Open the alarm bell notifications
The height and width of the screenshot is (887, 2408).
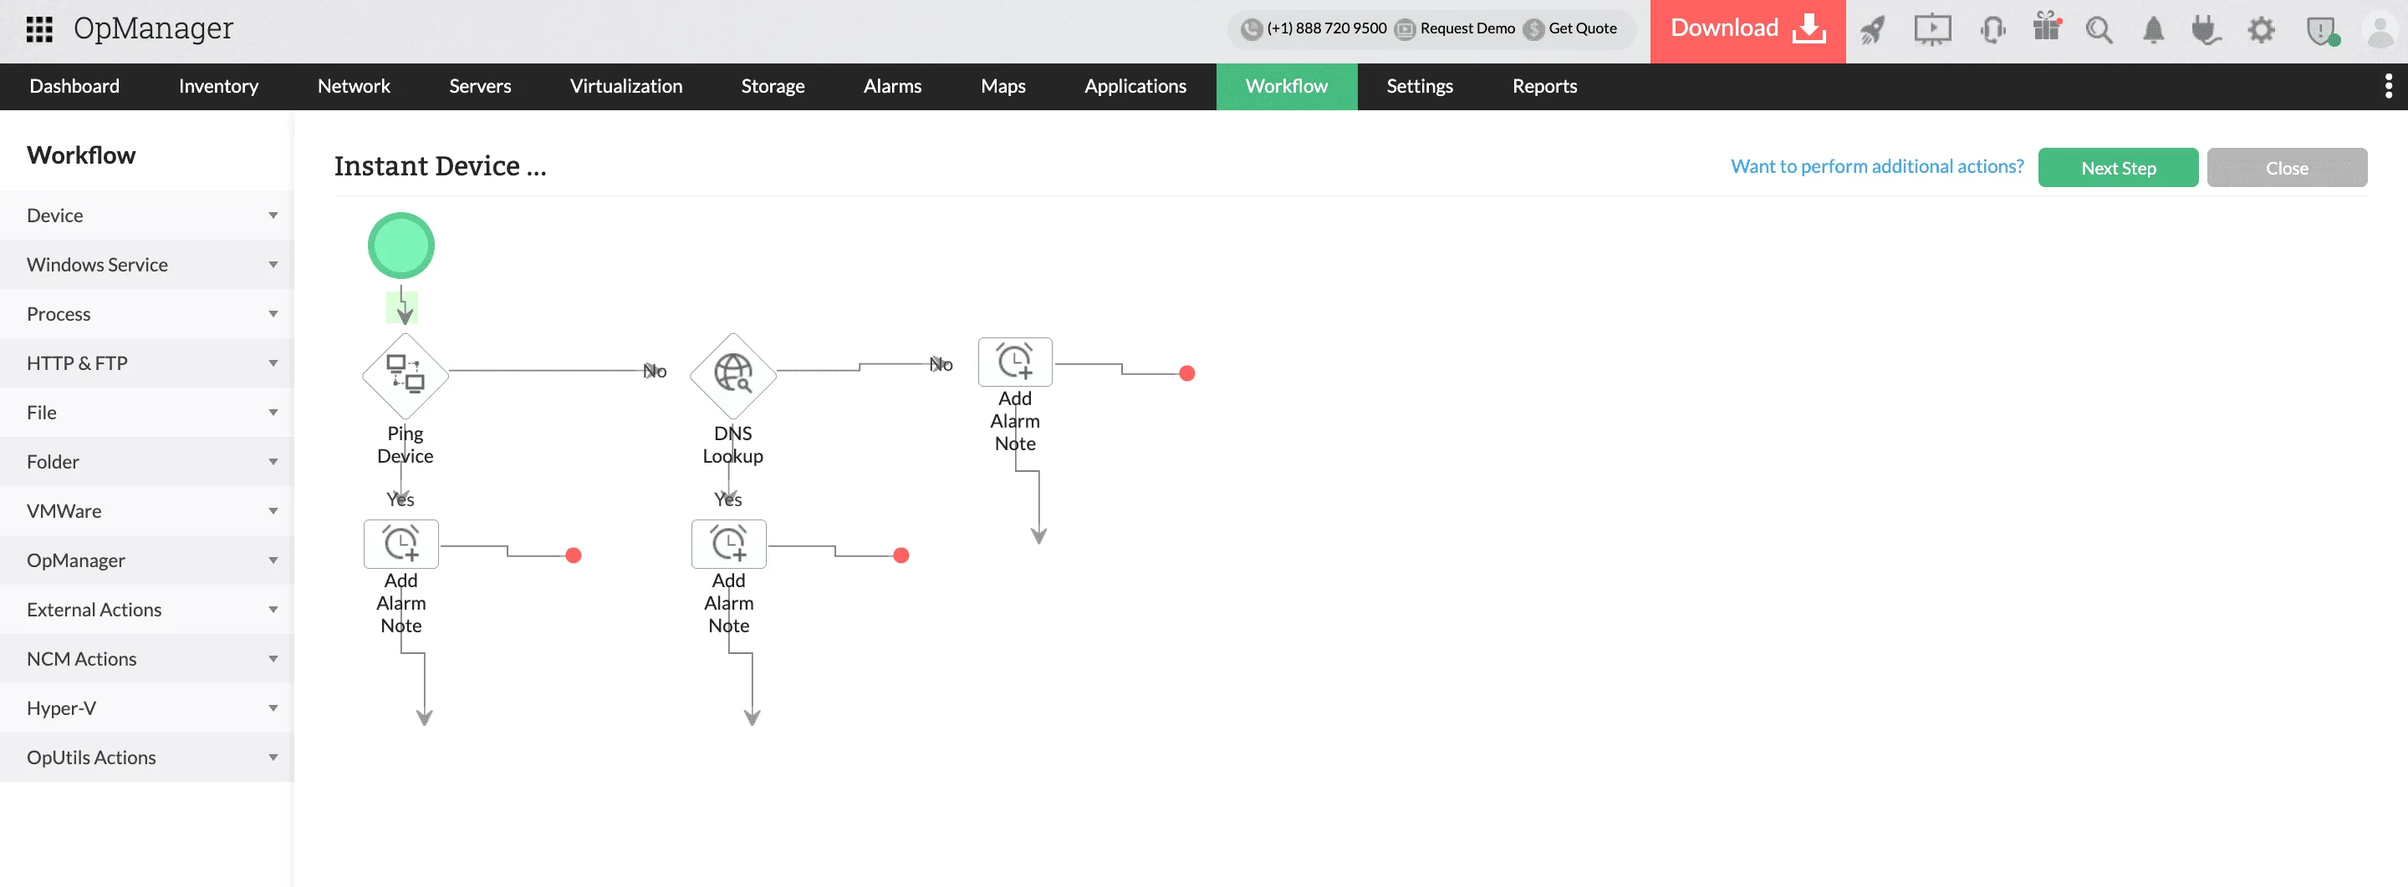[x=2153, y=30]
